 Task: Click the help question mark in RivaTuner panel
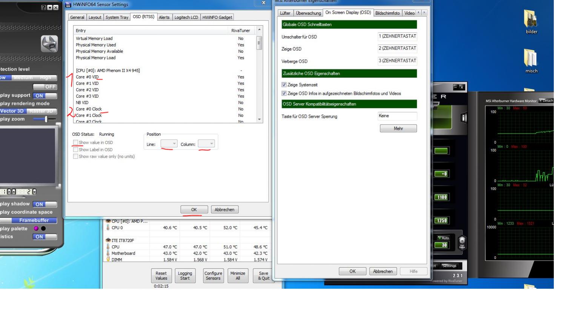coord(43,8)
